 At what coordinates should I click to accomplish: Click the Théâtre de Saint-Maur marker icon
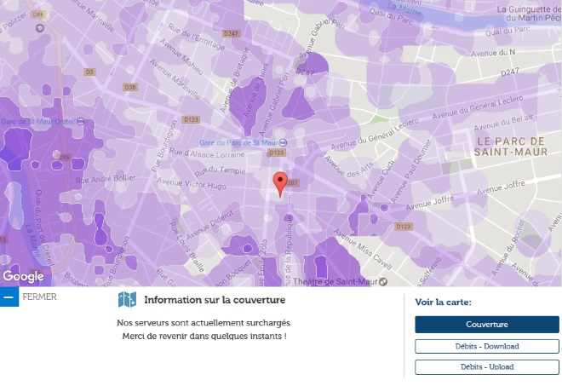click(x=383, y=282)
